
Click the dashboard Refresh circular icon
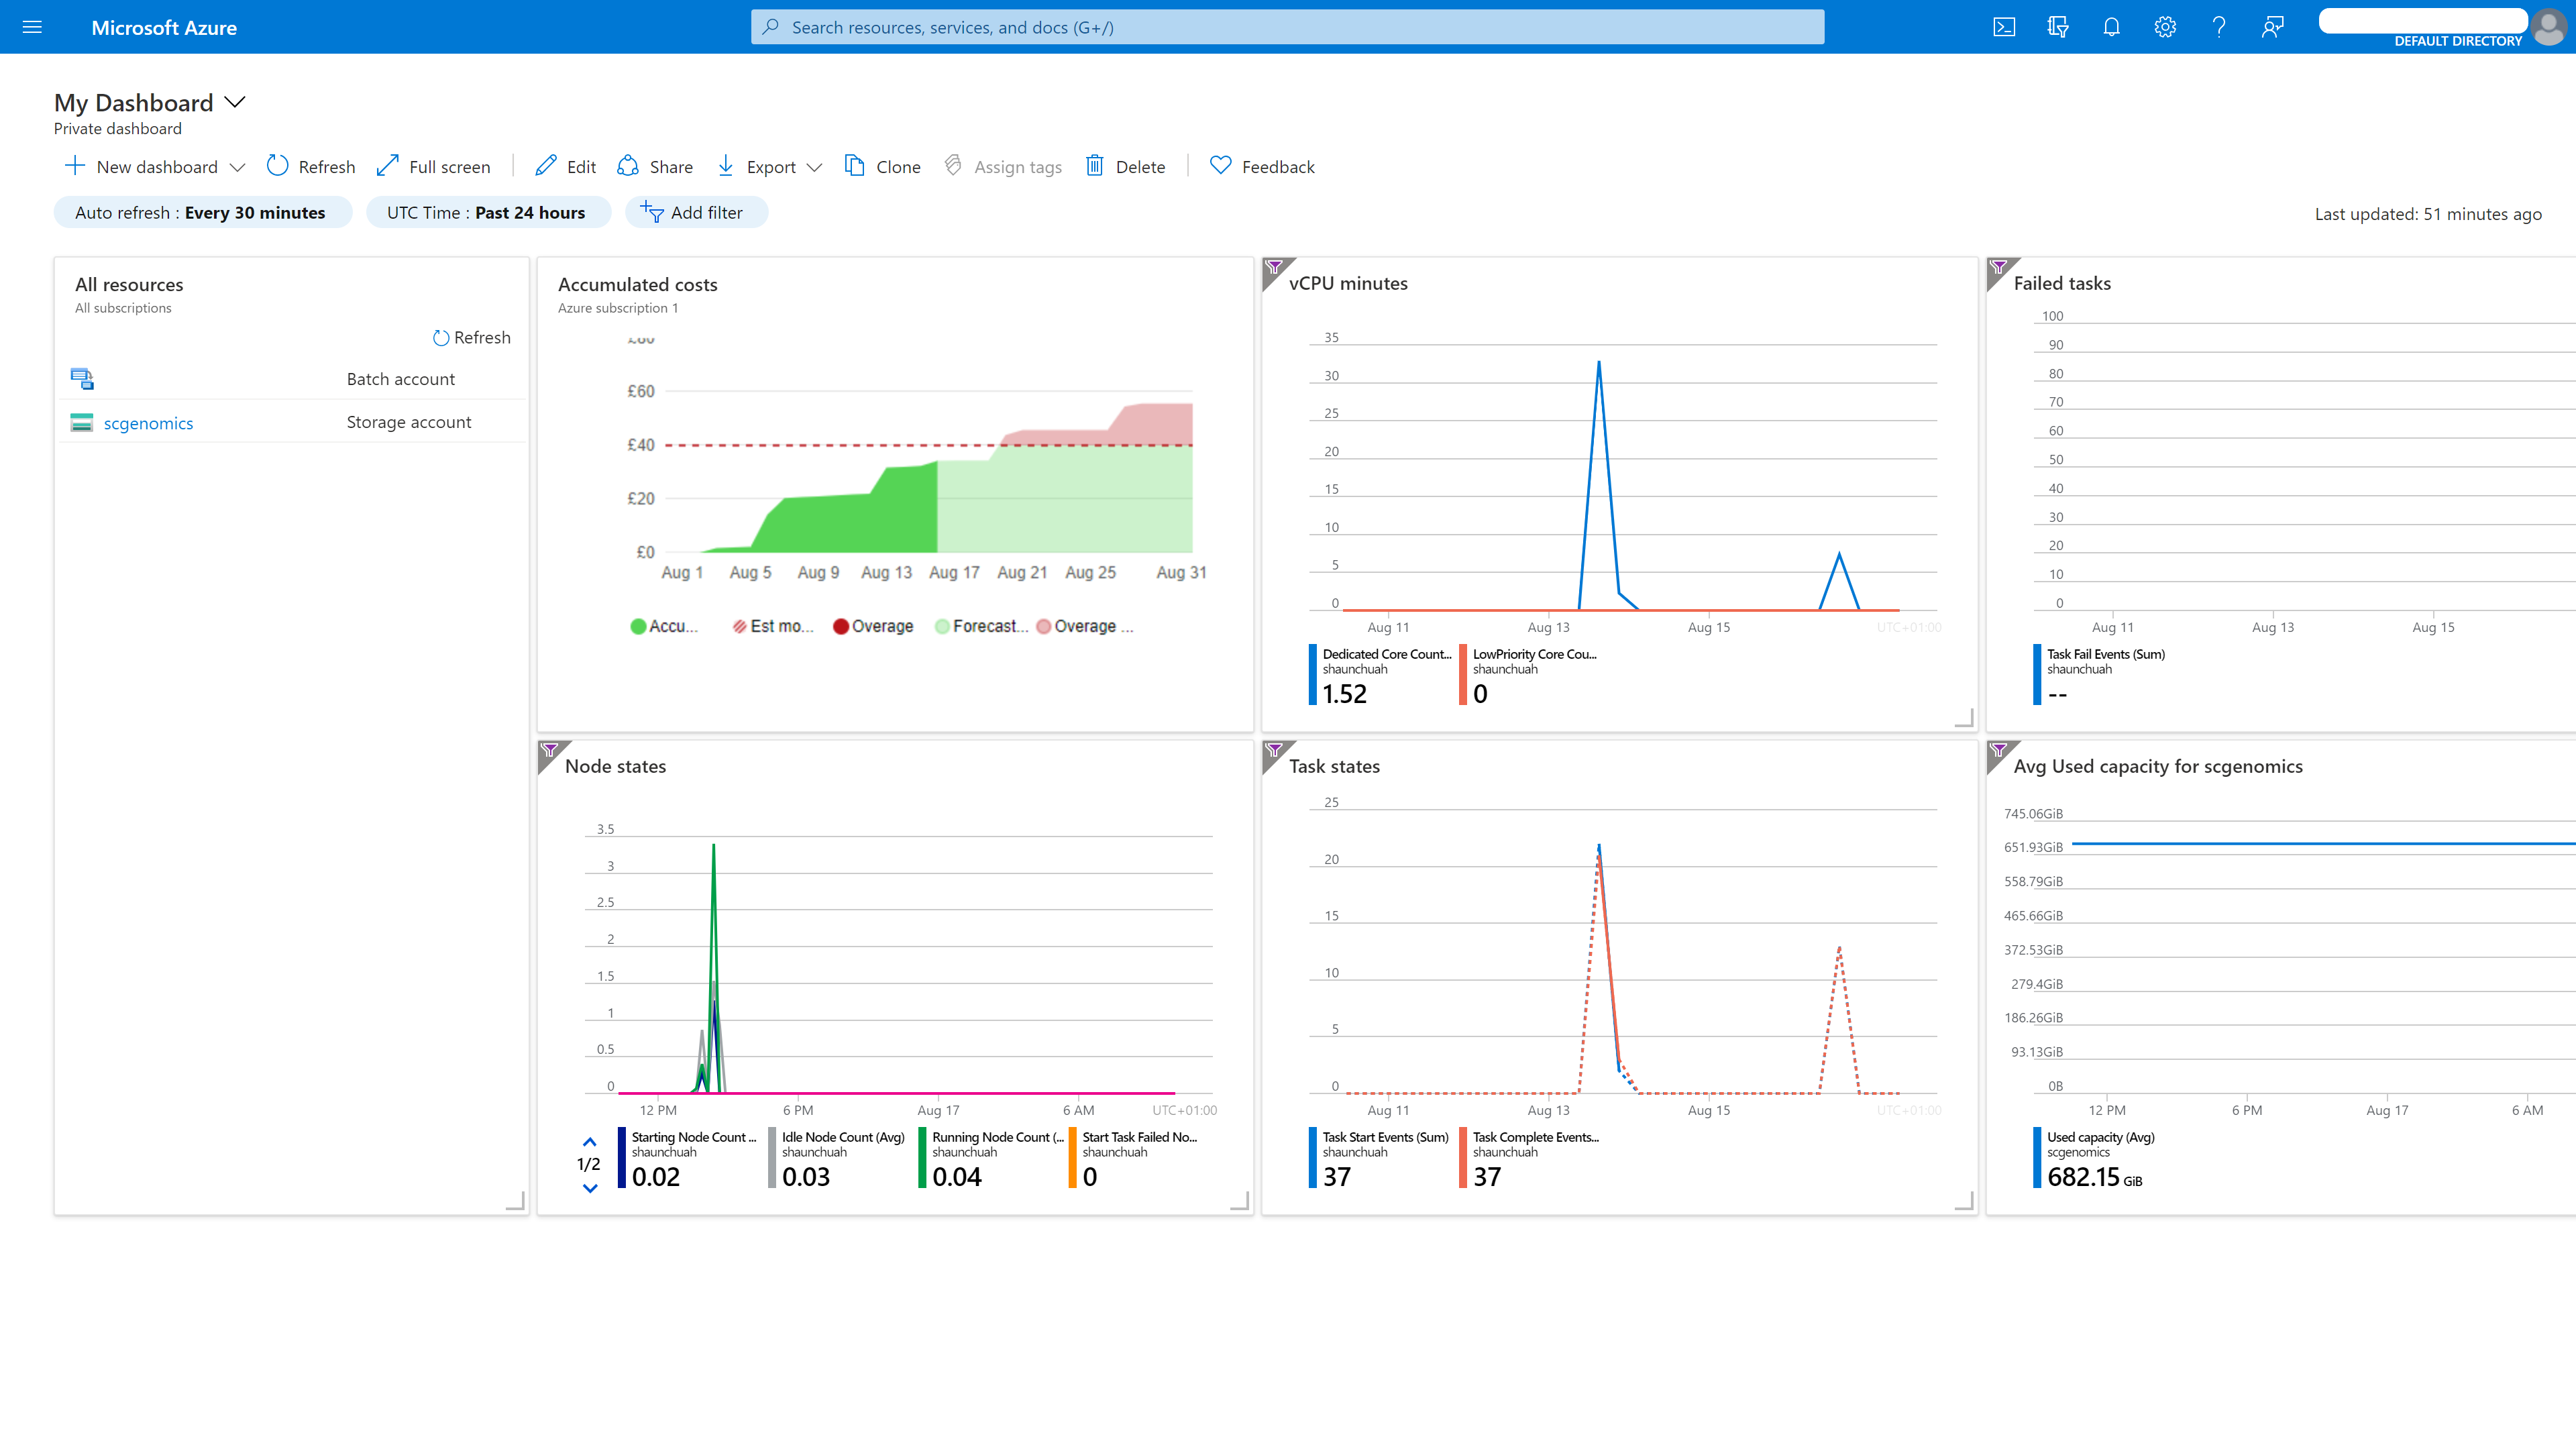[277, 166]
